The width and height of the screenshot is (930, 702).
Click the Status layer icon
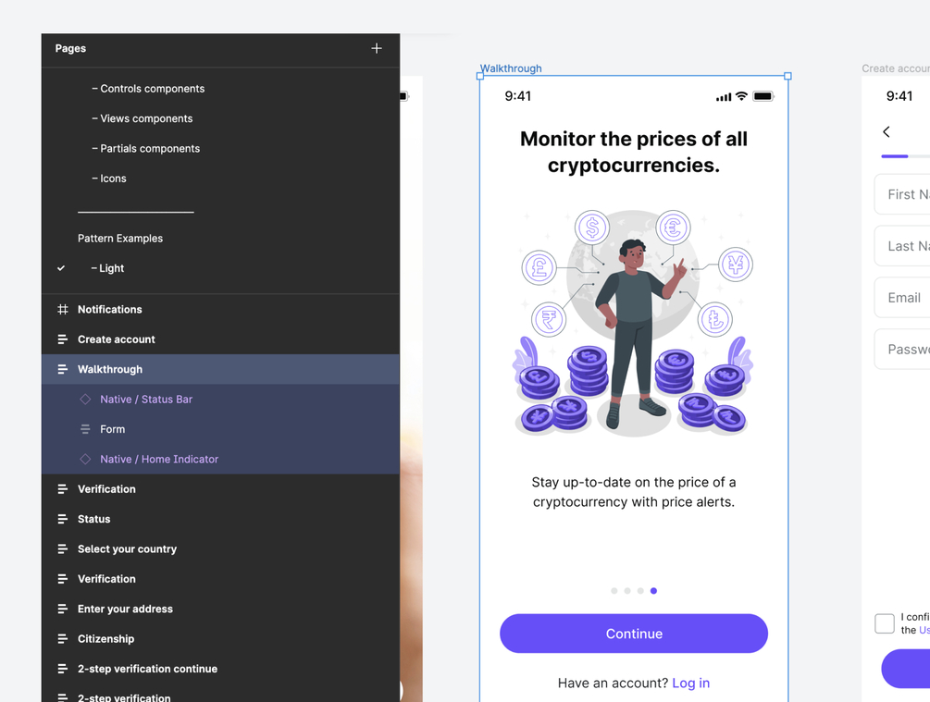(x=62, y=519)
